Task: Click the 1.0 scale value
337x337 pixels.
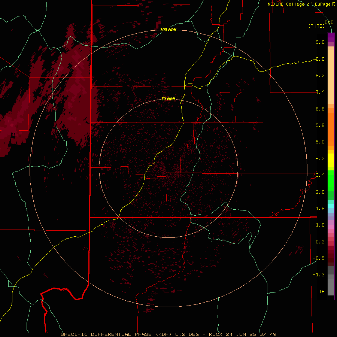Action: coord(320,225)
